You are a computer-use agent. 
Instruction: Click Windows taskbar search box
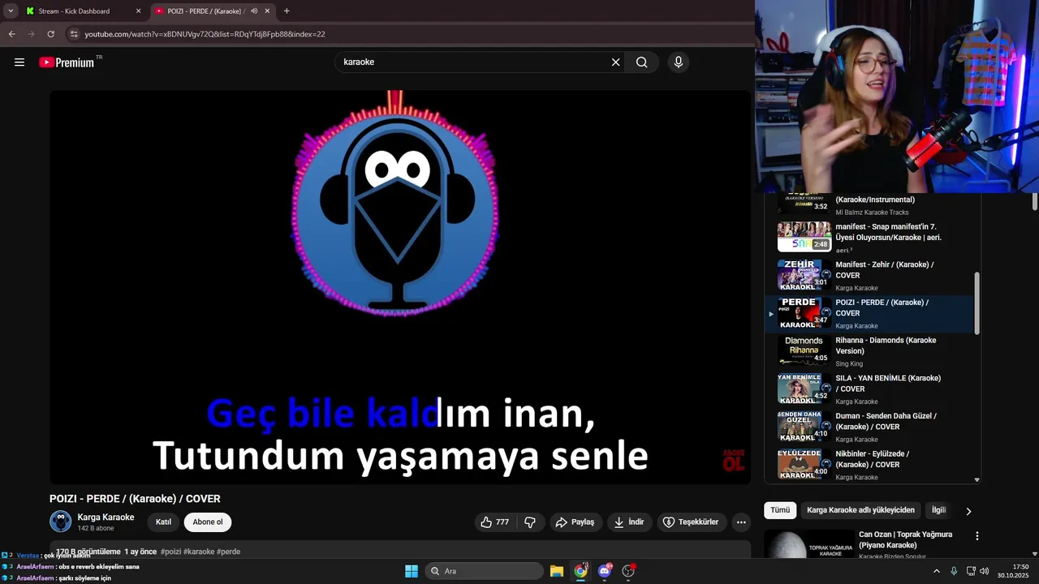tap(485, 571)
